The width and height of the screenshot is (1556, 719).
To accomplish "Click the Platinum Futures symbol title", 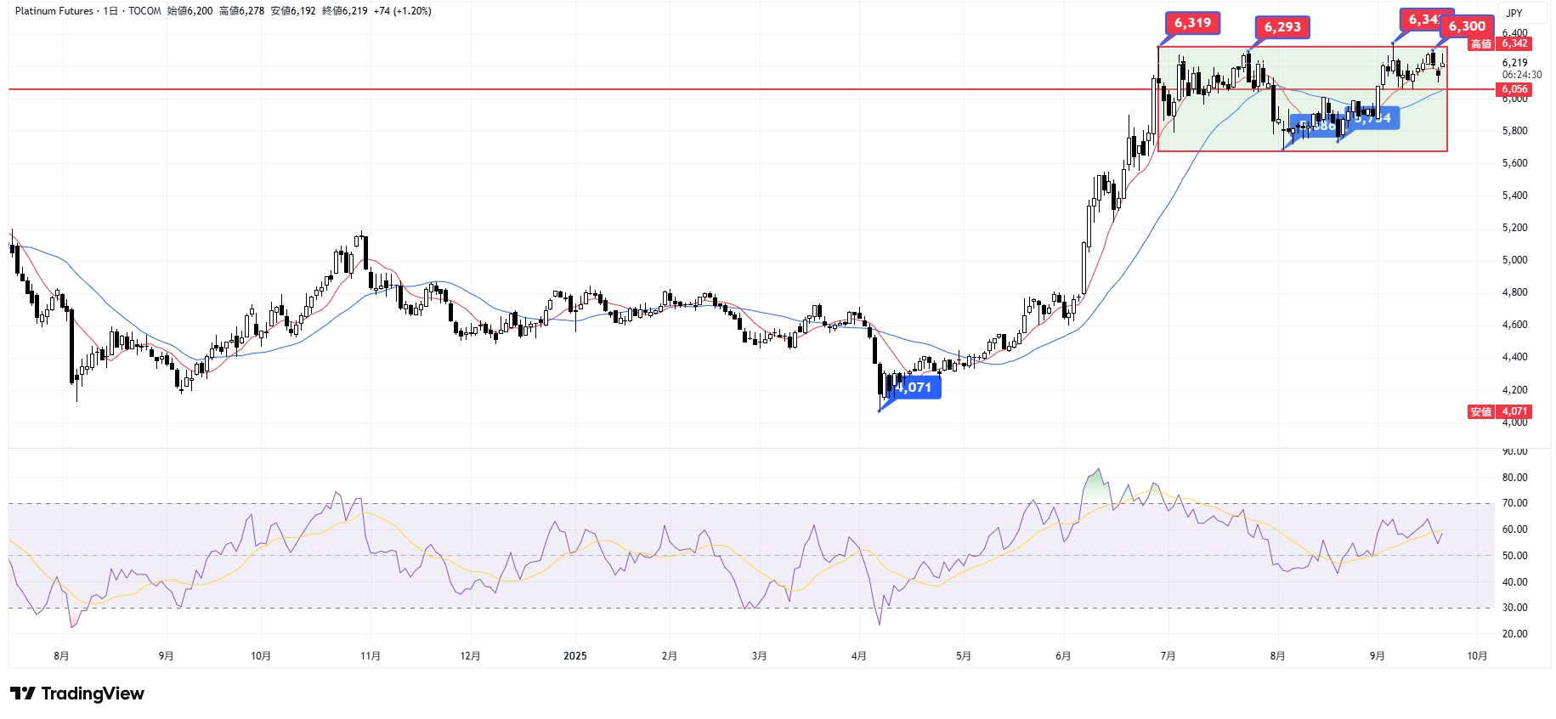I will pos(54,11).
